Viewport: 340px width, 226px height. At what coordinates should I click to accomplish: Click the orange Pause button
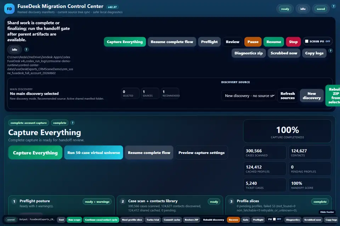pyautogui.click(x=253, y=42)
